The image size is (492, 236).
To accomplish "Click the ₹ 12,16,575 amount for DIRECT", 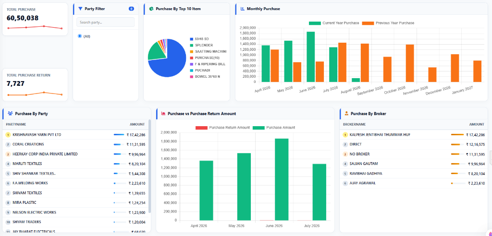I will [475, 145].
